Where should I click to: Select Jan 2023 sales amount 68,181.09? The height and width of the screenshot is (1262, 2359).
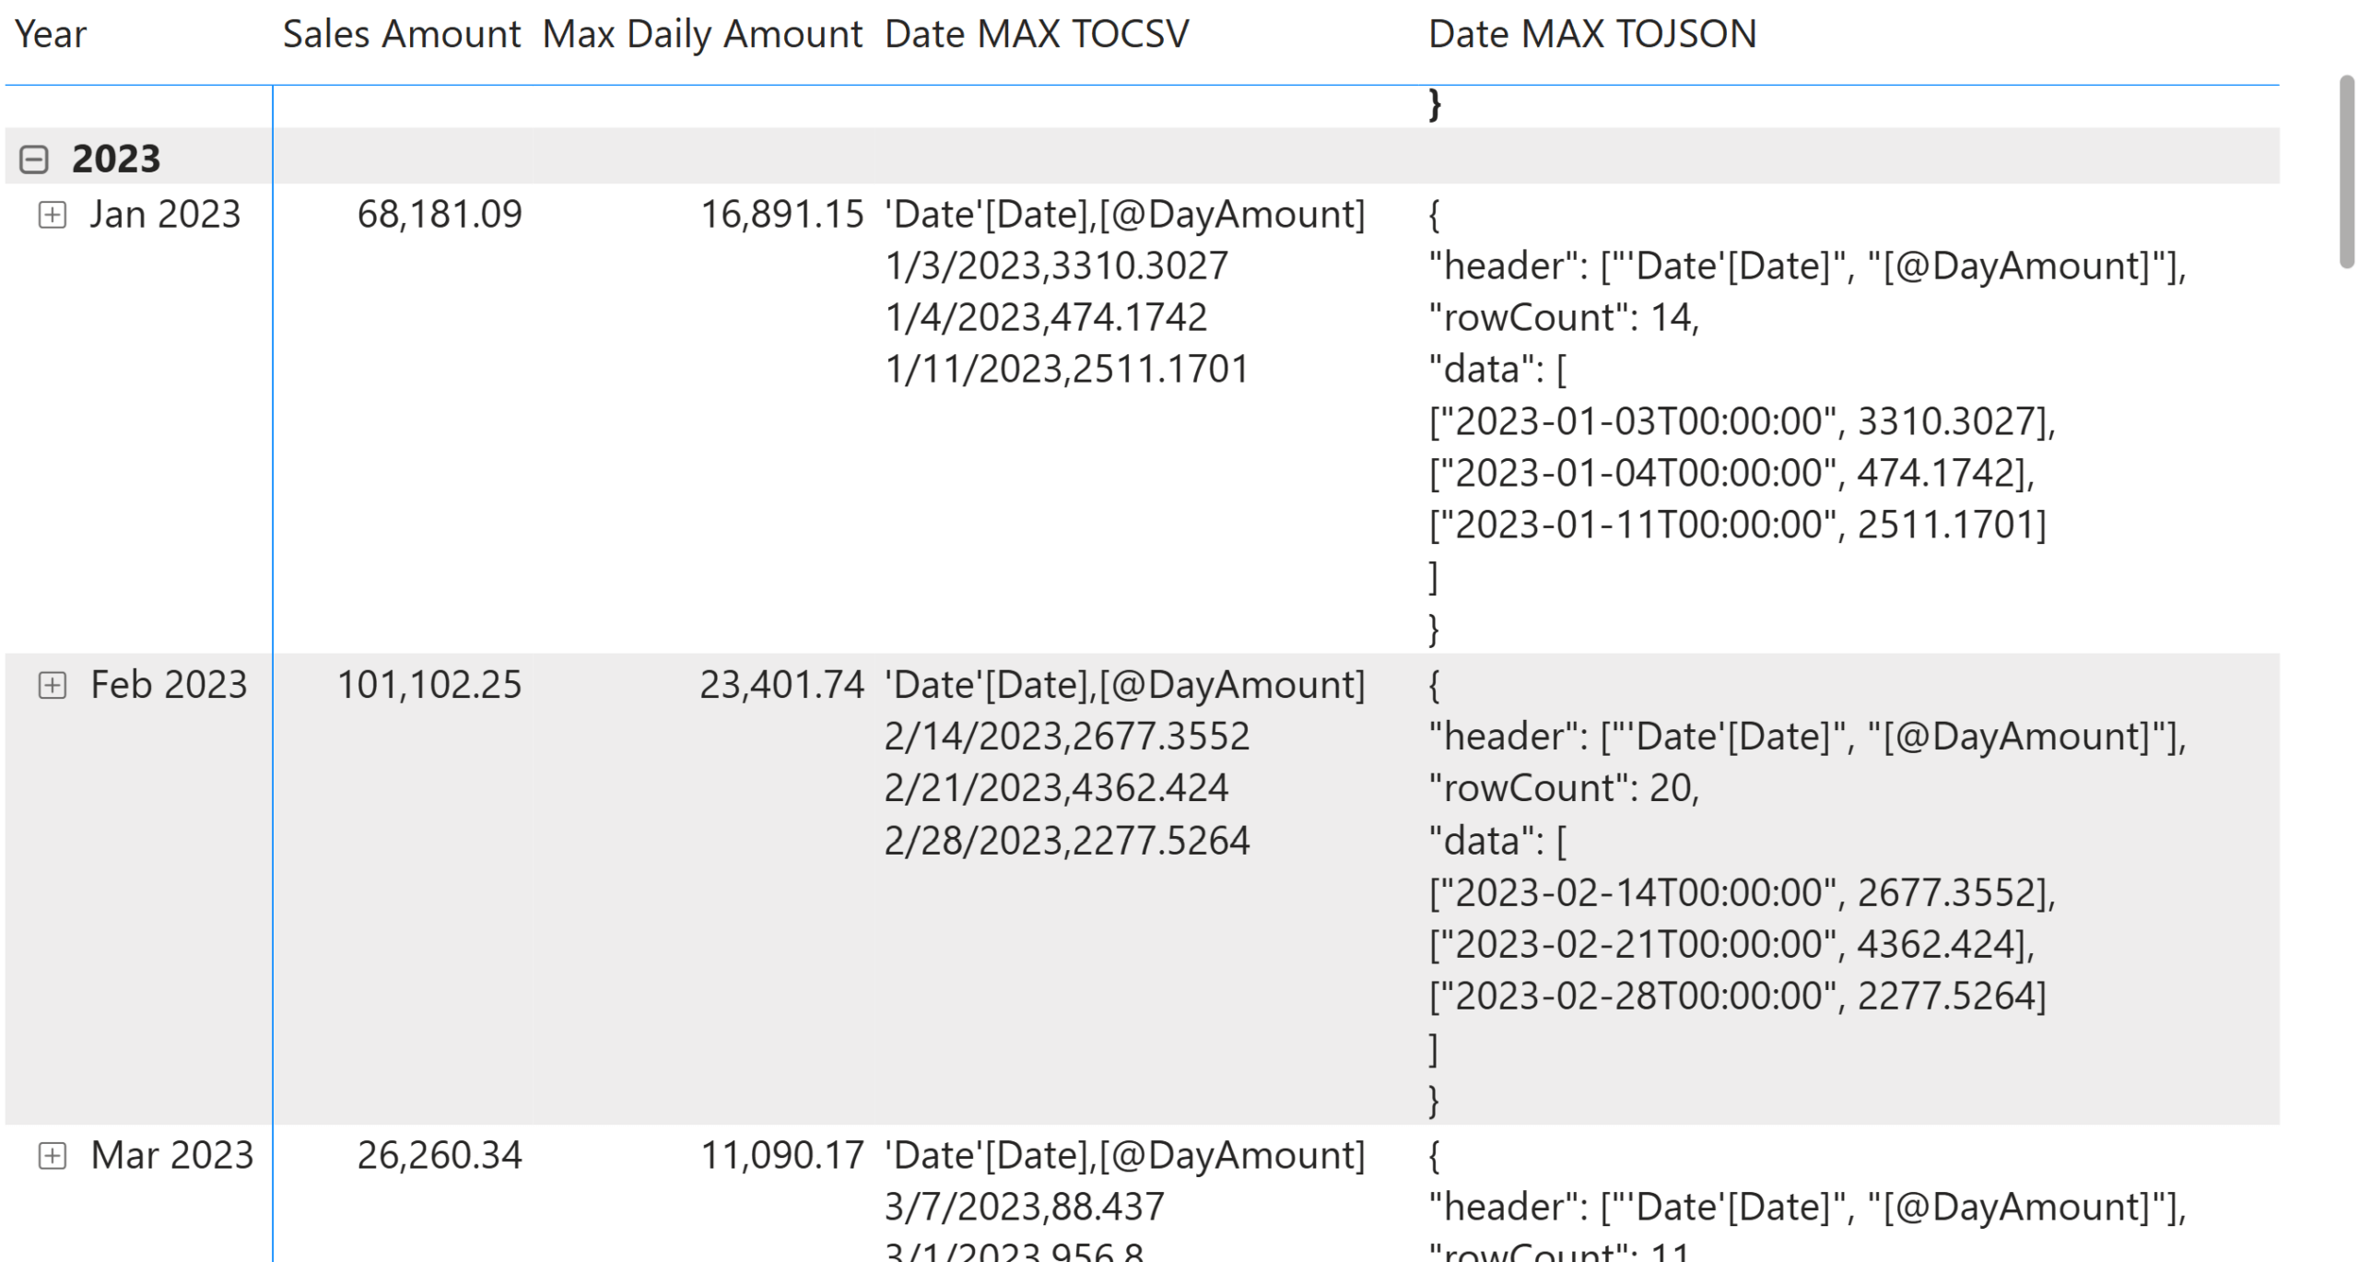point(440,215)
